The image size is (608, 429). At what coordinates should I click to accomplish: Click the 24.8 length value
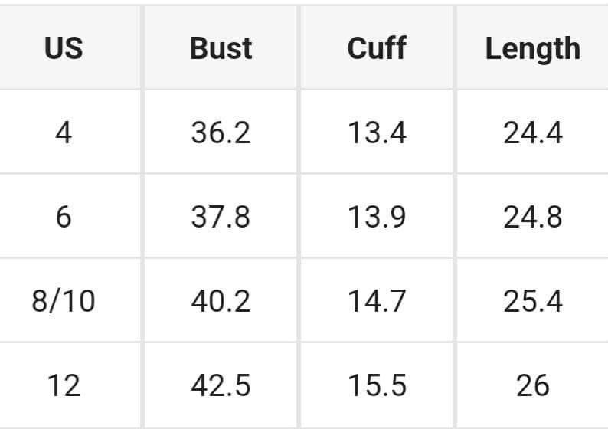[x=533, y=217]
